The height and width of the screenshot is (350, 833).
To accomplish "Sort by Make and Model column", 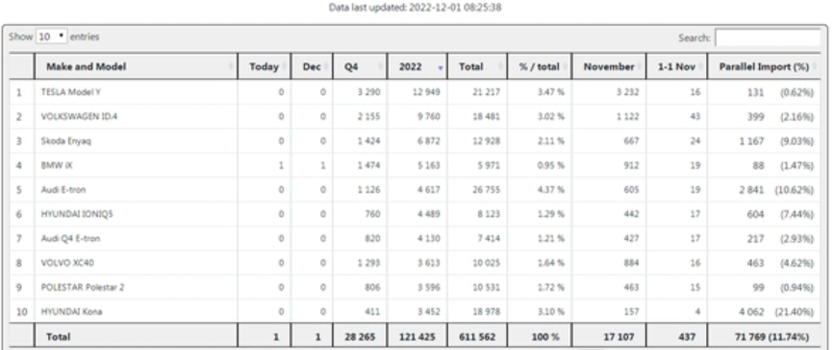I will click(136, 67).
